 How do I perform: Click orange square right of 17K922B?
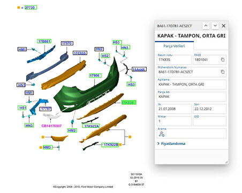(x=120, y=144)
